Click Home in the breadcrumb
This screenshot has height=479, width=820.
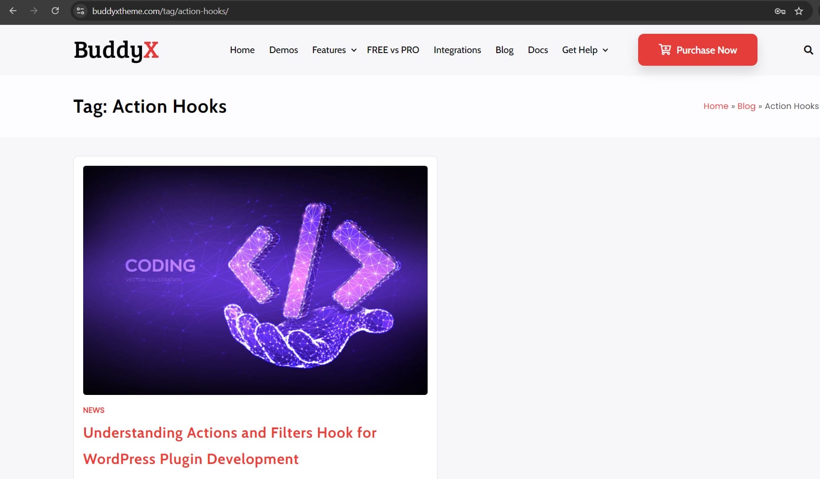[x=715, y=106]
